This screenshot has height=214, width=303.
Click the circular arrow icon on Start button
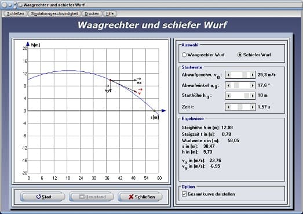38,197
